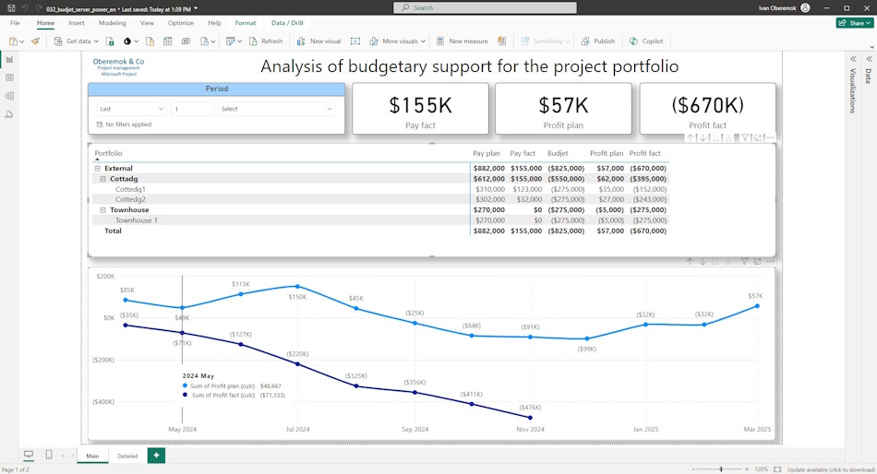Click the Transform data icon

[230, 41]
